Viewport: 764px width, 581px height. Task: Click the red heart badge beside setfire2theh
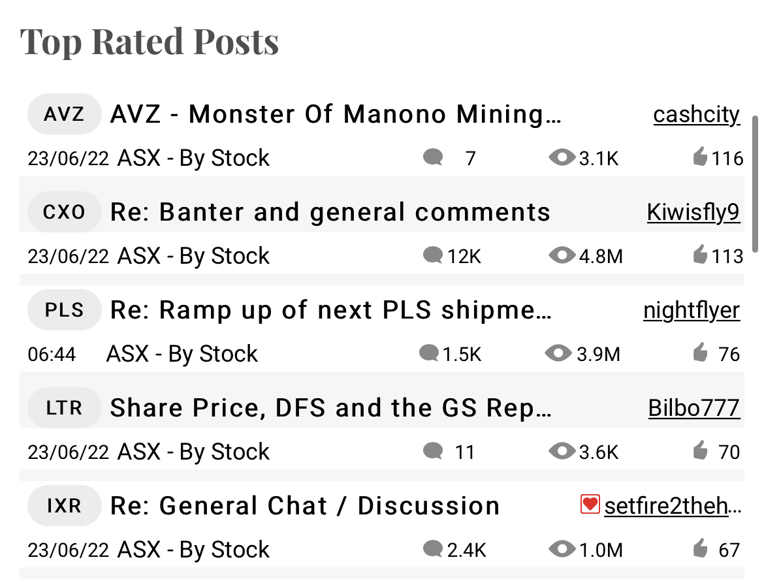point(590,505)
